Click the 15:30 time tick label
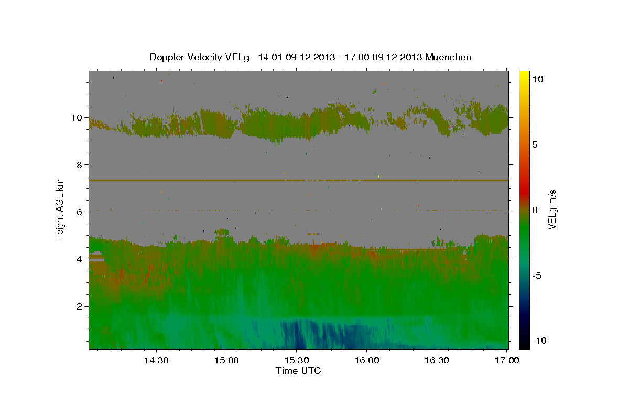629x419 pixels. pos(297,360)
